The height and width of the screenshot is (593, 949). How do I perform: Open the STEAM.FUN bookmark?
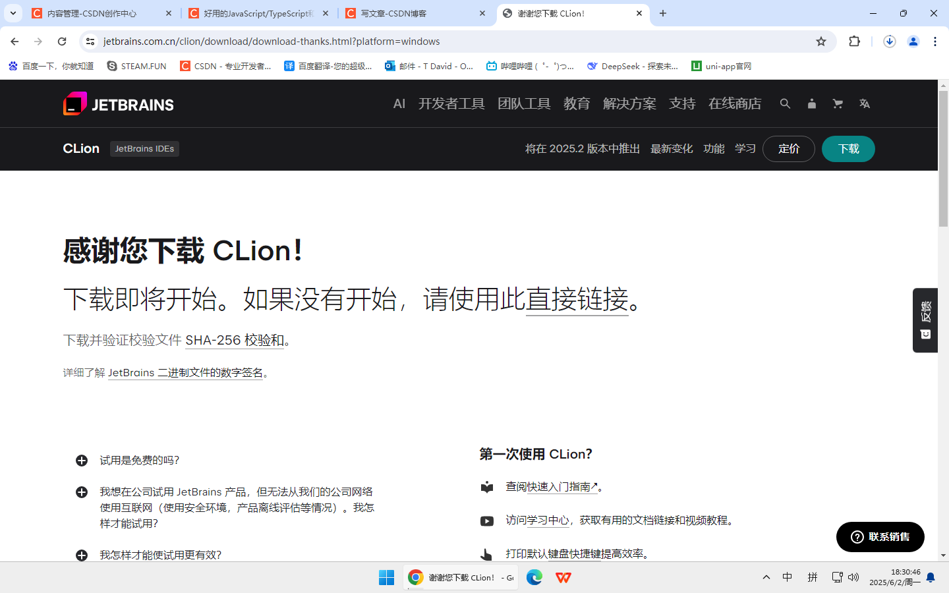click(136, 66)
